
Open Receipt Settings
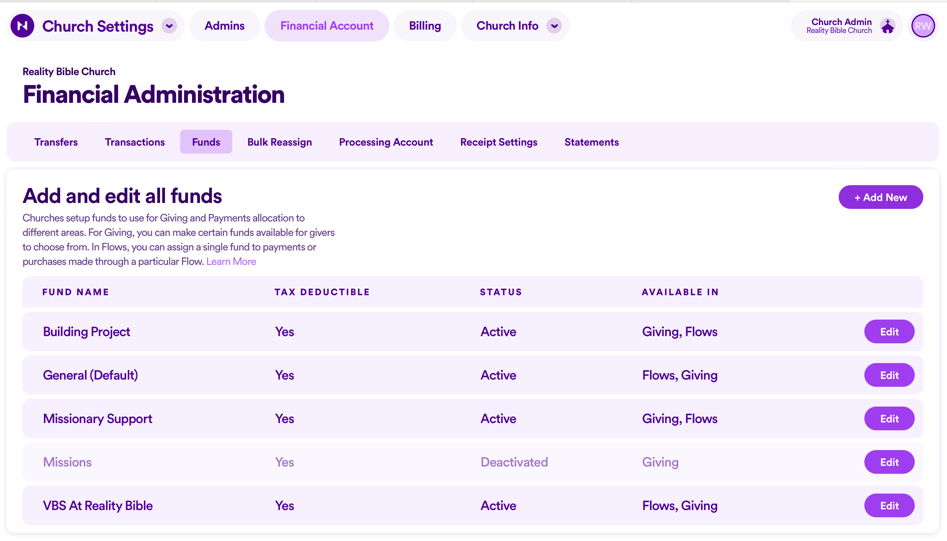click(x=499, y=142)
